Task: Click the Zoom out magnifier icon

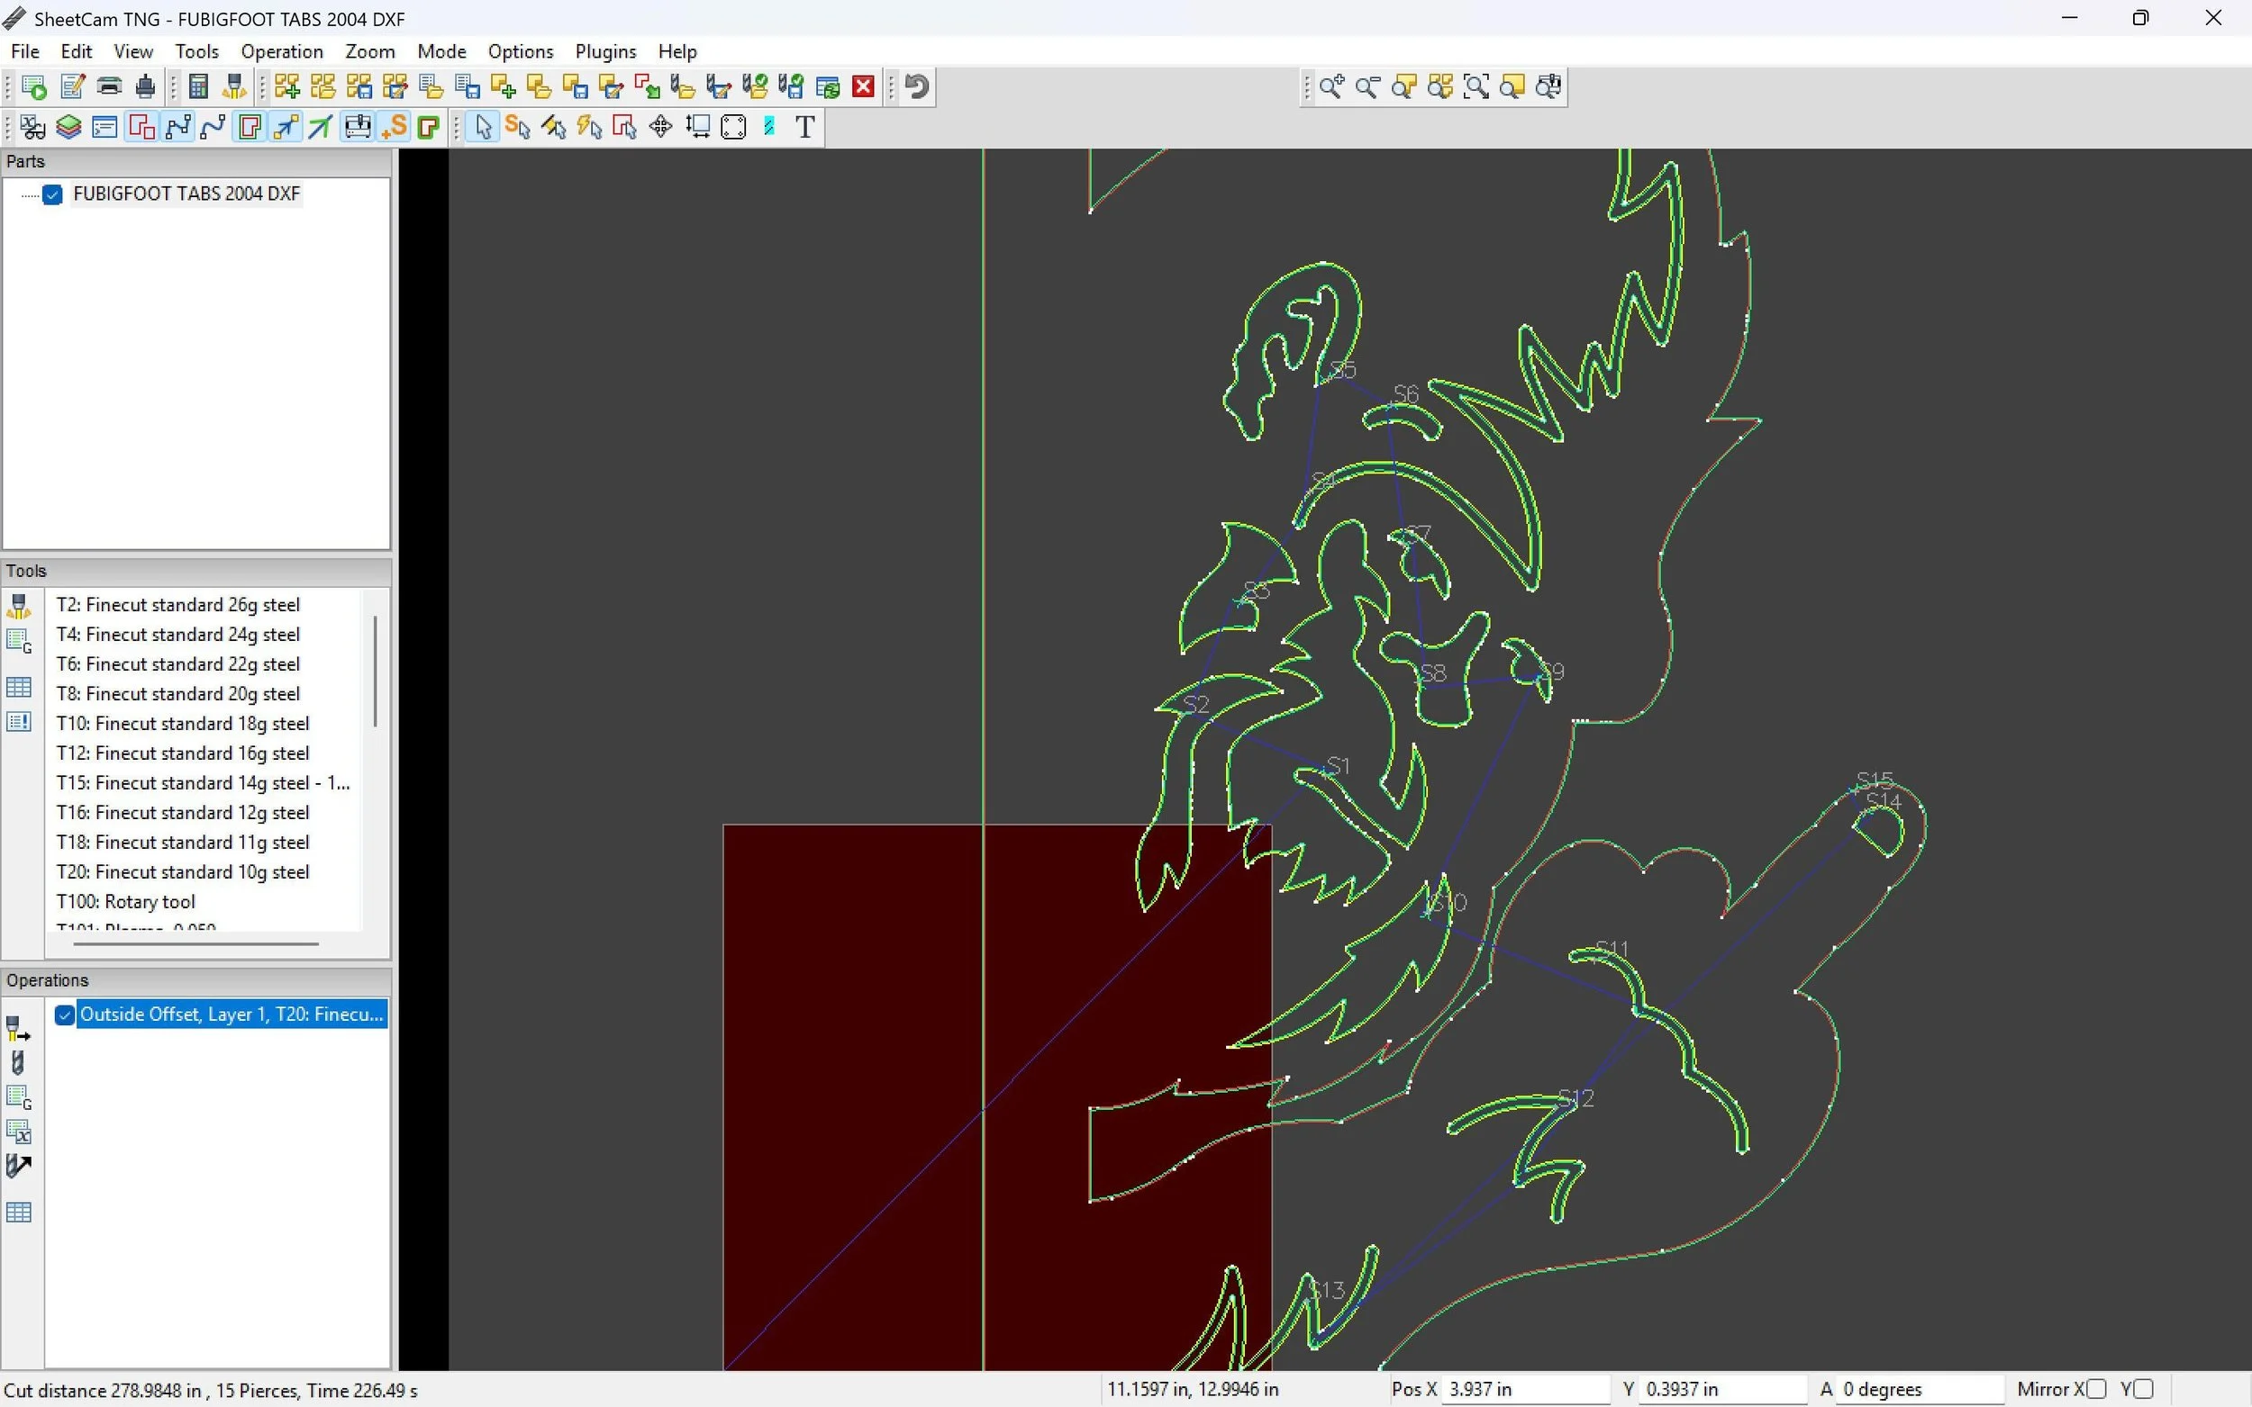Action: [1367, 86]
